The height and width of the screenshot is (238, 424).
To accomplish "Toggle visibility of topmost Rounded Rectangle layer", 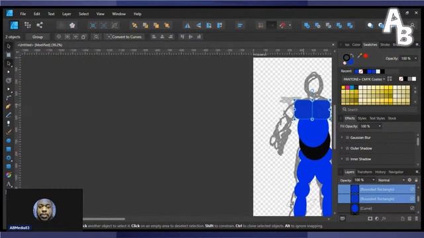I will [x=412, y=190].
